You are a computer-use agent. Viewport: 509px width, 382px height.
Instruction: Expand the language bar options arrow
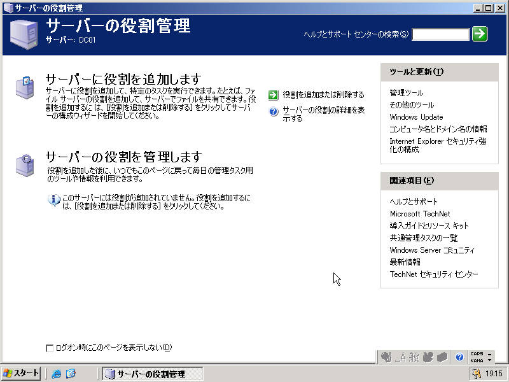pyautogui.click(x=490, y=360)
